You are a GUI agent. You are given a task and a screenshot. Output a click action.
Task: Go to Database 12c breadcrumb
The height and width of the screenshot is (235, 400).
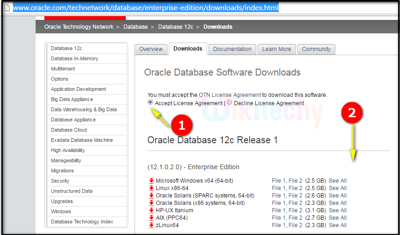pyautogui.click(x=175, y=27)
